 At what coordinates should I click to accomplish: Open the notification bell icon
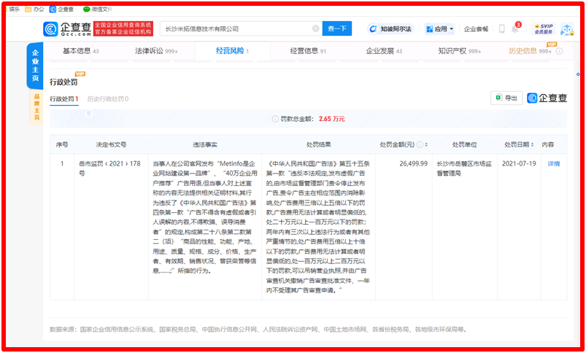[x=515, y=29]
